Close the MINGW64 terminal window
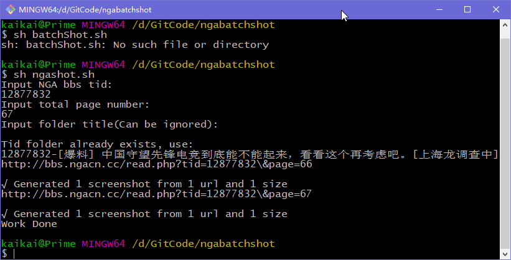Screen dimensions: 511x260 [495, 9]
